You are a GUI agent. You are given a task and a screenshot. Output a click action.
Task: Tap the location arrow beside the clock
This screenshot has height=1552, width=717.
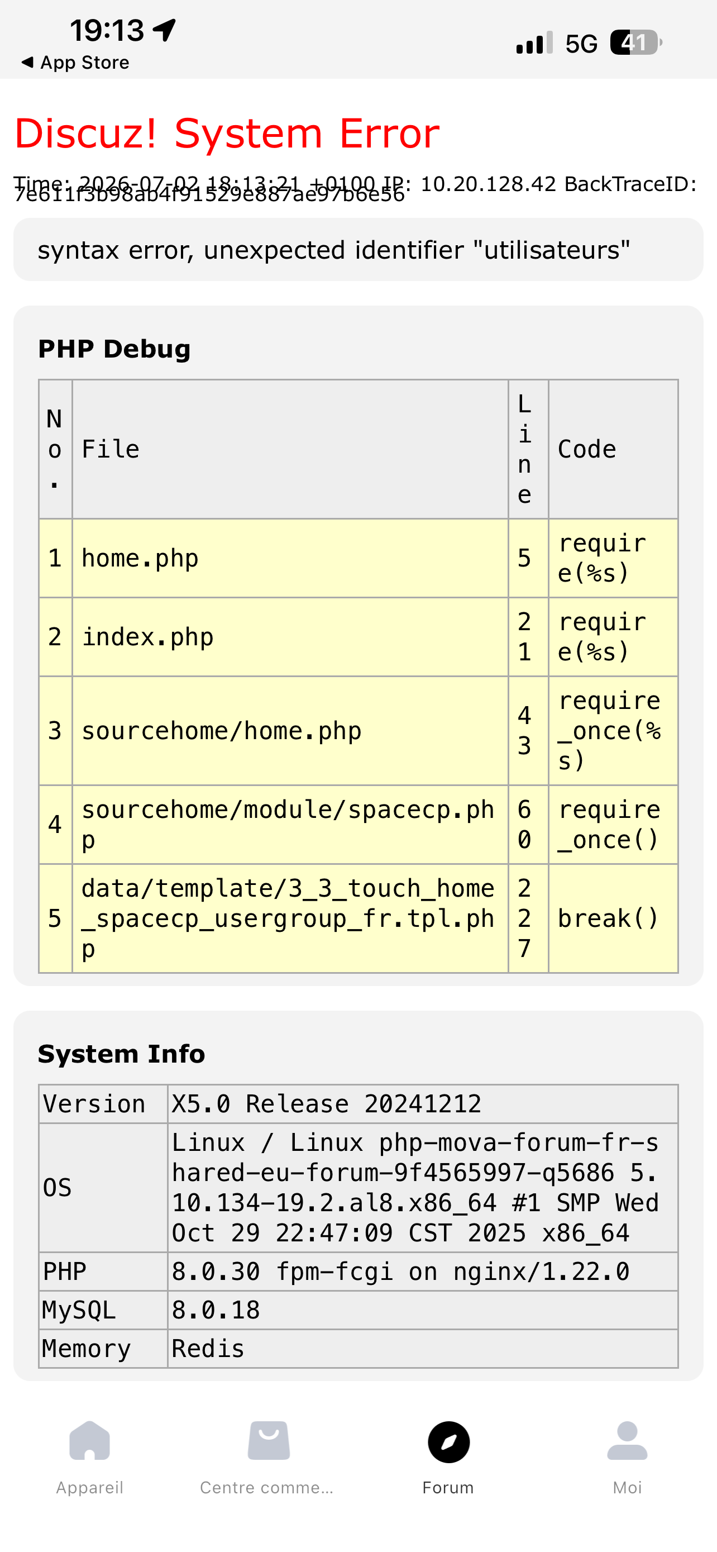(164, 30)
